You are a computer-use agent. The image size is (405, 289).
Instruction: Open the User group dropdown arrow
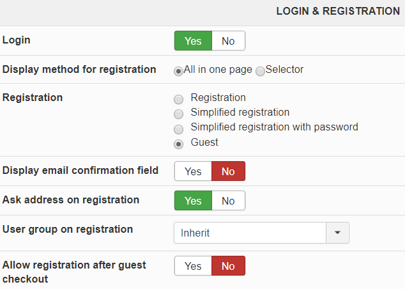[x=337, y=233]
